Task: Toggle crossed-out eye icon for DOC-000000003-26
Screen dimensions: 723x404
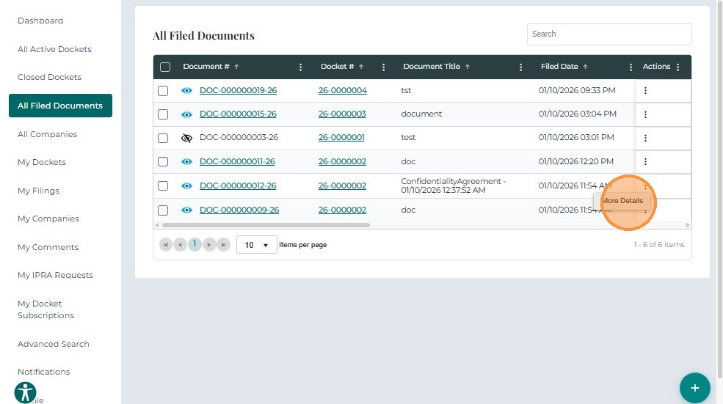Action: (186, 138)
